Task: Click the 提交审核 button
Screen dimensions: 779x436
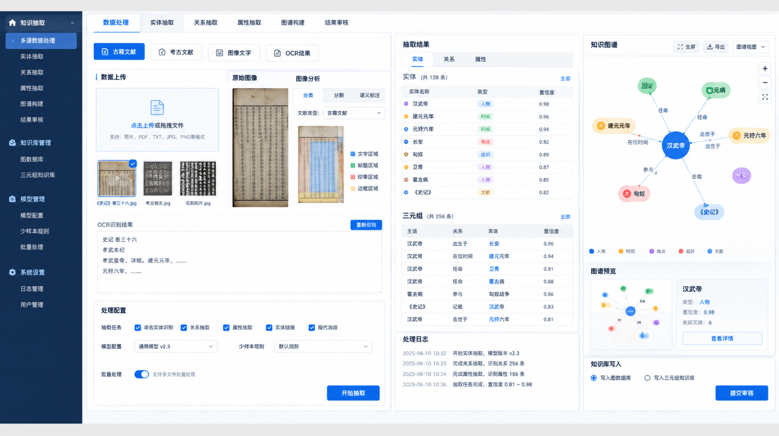Action: 742,393
